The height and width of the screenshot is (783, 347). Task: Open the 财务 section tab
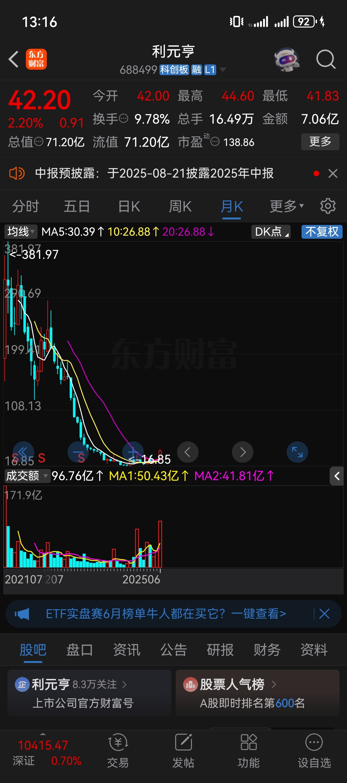pos(267,650)
